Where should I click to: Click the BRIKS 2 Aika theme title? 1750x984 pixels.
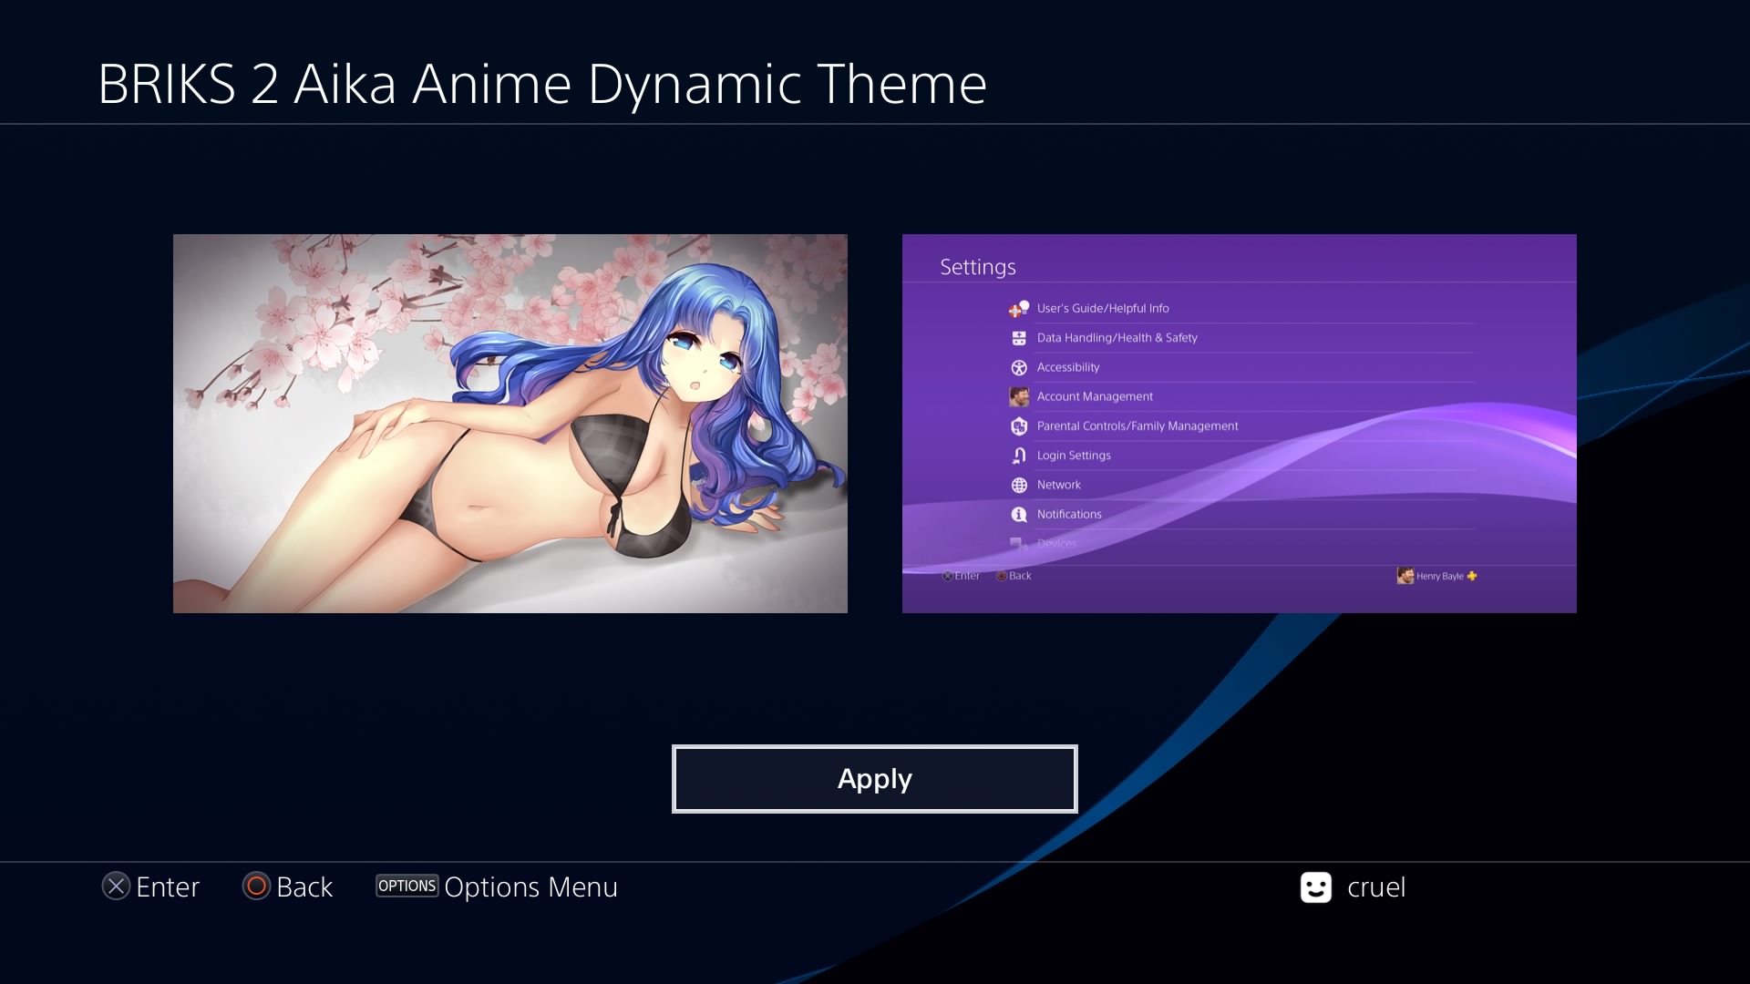(x=541, y=84)
